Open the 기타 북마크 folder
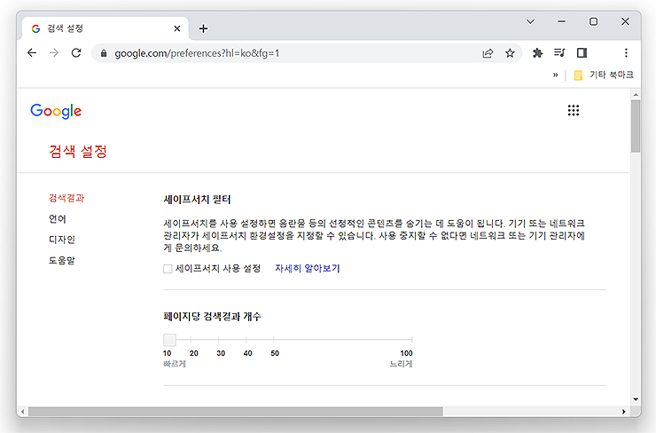This screenshot has height=433, width=656. tap(604, 75)
